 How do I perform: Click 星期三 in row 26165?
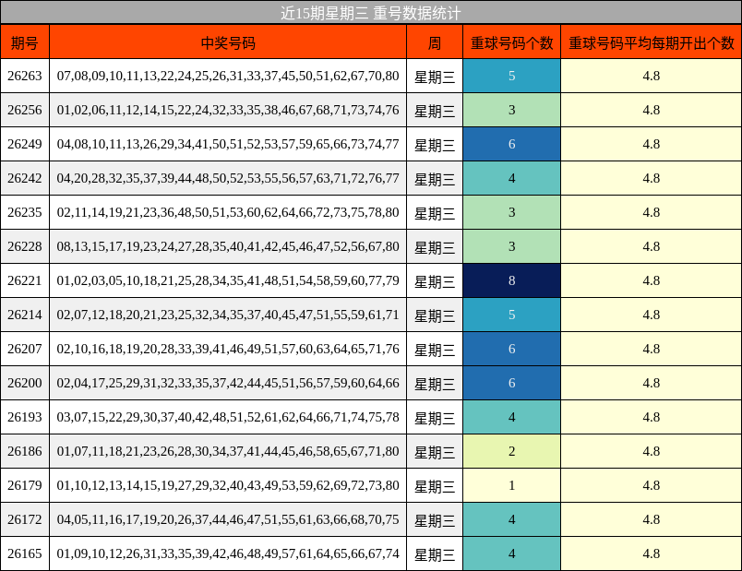[435, 554]
